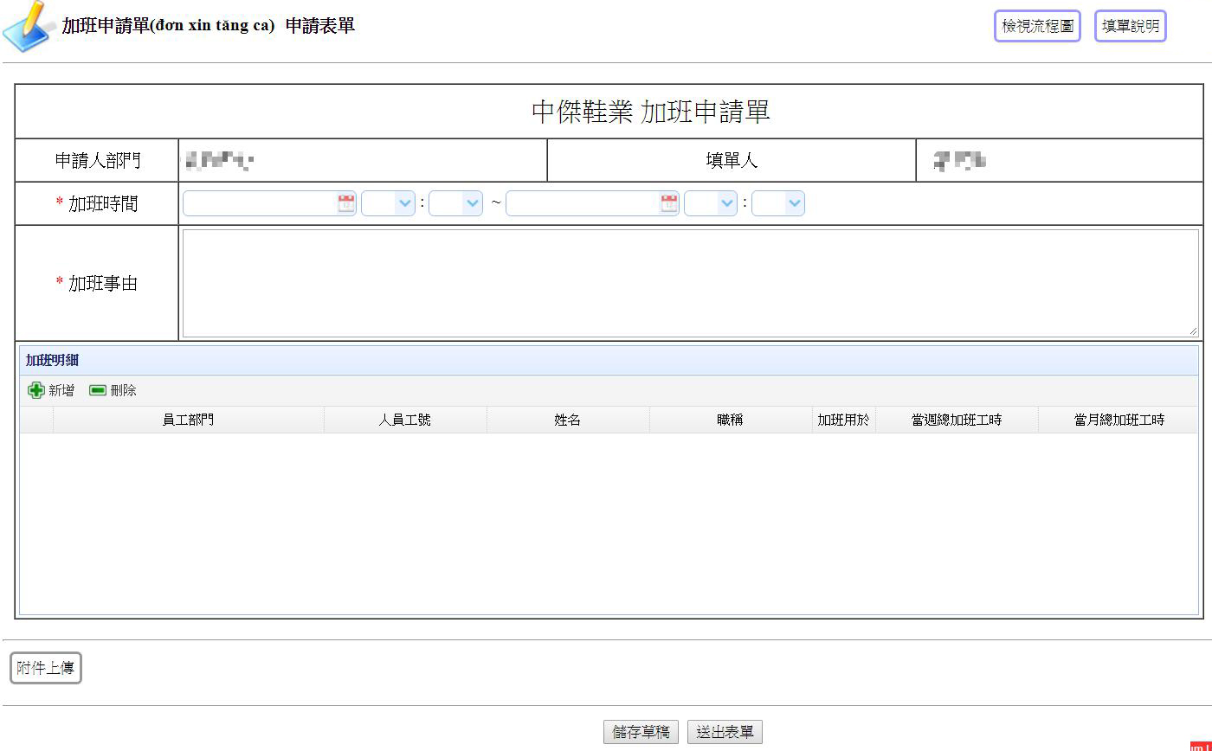This screenshot has width=1212, height=751.
Task: Click the pencil form logo icon
Action: click(28, 26)
